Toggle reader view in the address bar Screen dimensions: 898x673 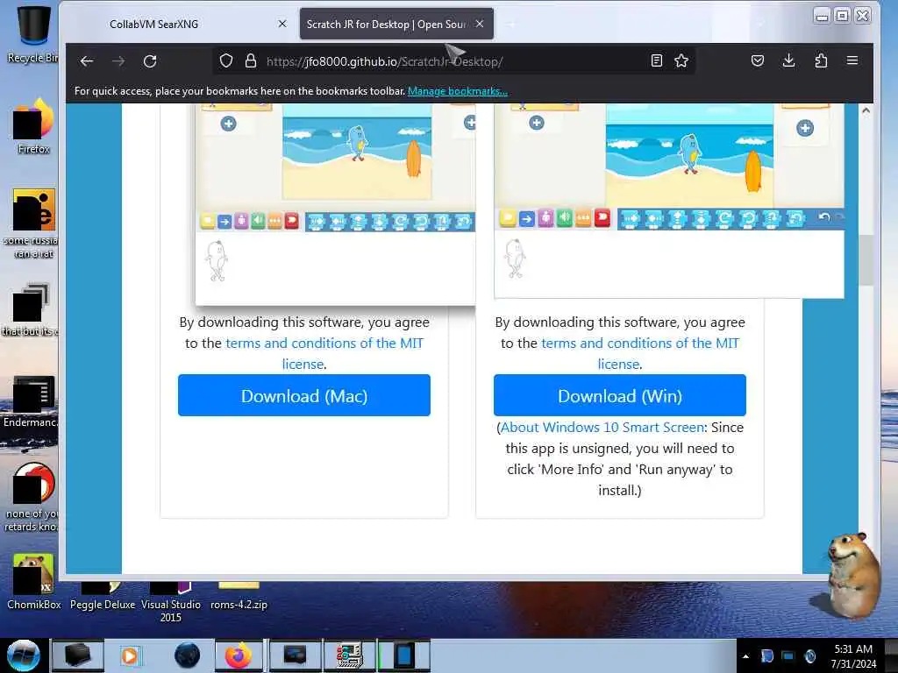[x=656, y=60]
